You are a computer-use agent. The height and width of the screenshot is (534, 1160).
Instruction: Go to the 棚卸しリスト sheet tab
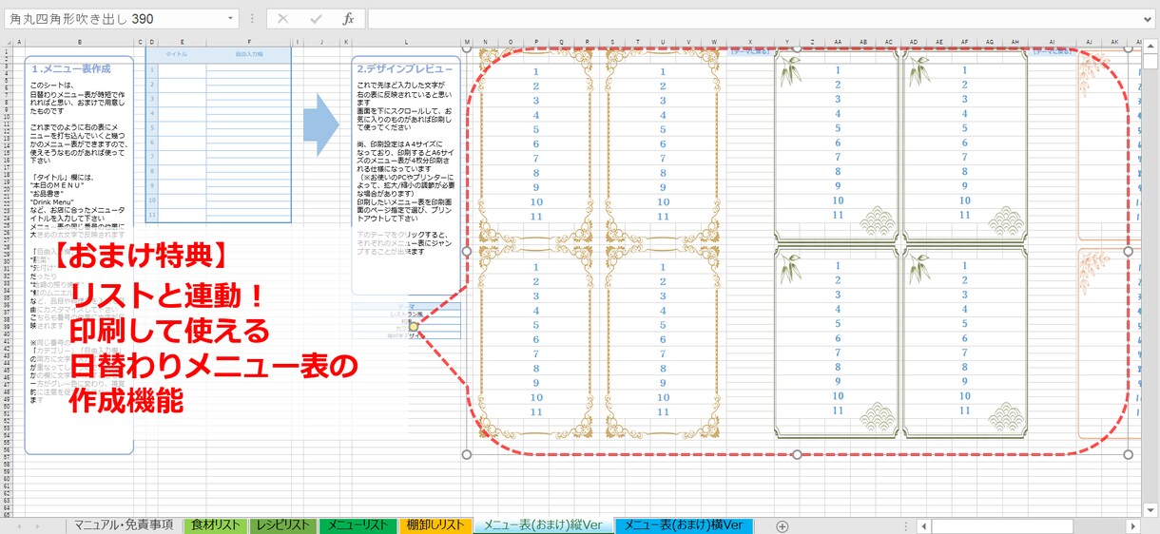435,525
